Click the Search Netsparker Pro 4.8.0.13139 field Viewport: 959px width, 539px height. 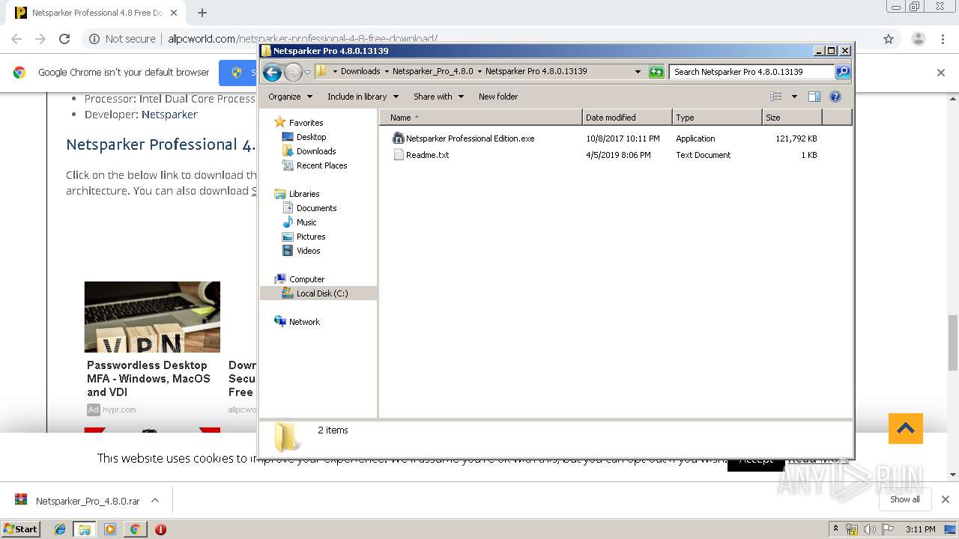tap(751, 72)
